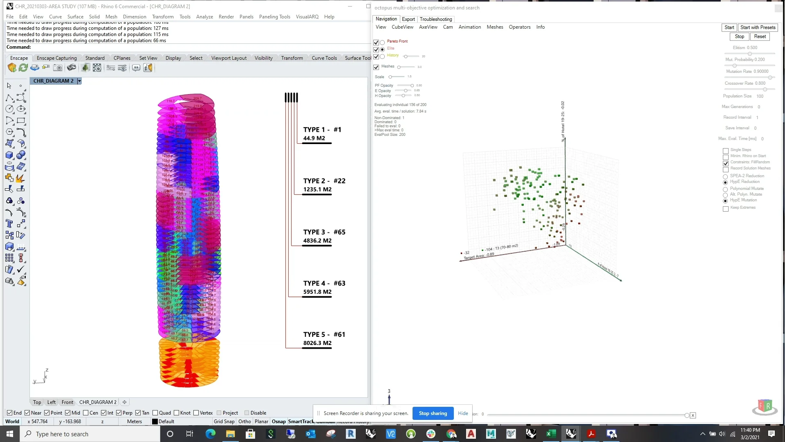Click the Enscape start shield icon
This screenshot has height=442, width=785.
click(x=12, y=68)
